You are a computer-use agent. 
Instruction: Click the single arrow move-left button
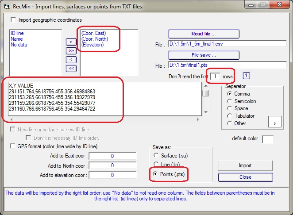pos(71,59)
